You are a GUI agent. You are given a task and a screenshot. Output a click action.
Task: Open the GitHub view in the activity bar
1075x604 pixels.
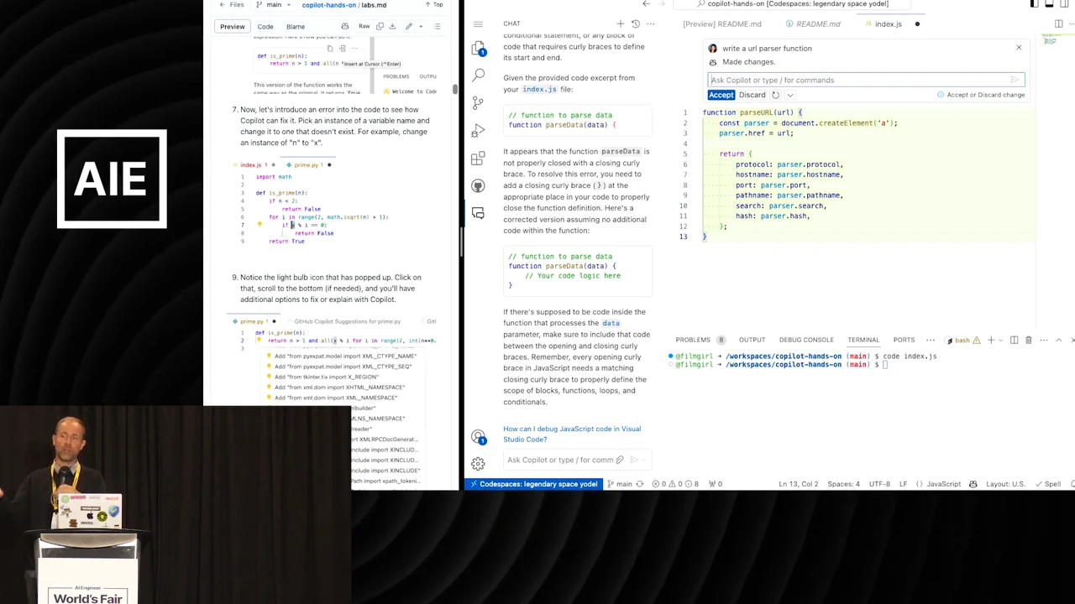(x=478, y=185)
